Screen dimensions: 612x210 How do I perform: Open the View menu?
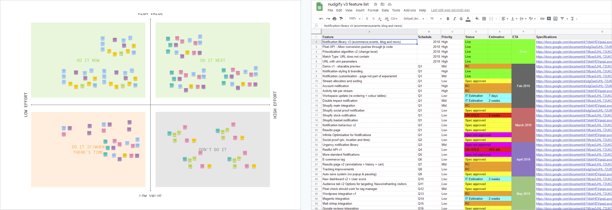click(x=349, y=10)
